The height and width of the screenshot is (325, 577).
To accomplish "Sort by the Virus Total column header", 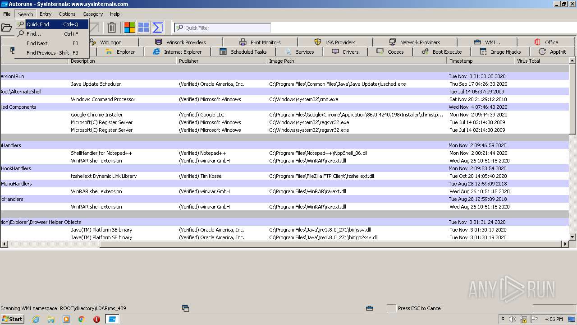I will pyautogui.click(x=542, y=61).
